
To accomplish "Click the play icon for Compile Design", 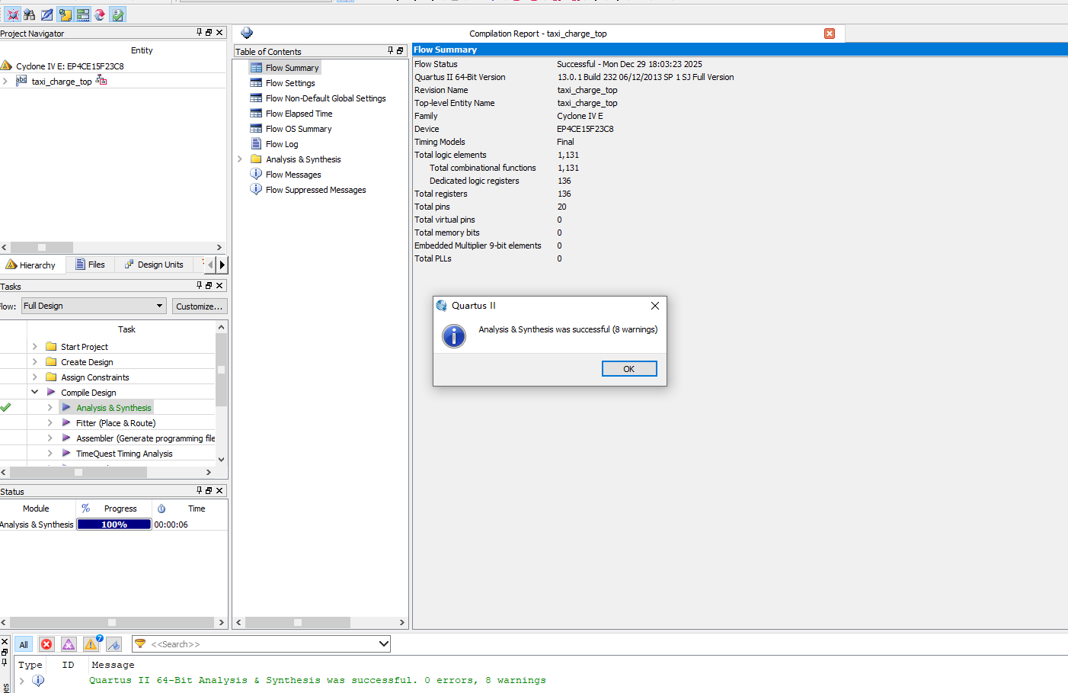I will [51, 392].
